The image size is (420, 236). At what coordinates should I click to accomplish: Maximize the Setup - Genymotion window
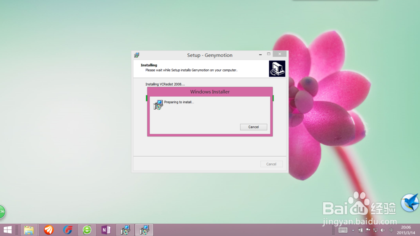(x=269, y=54)
